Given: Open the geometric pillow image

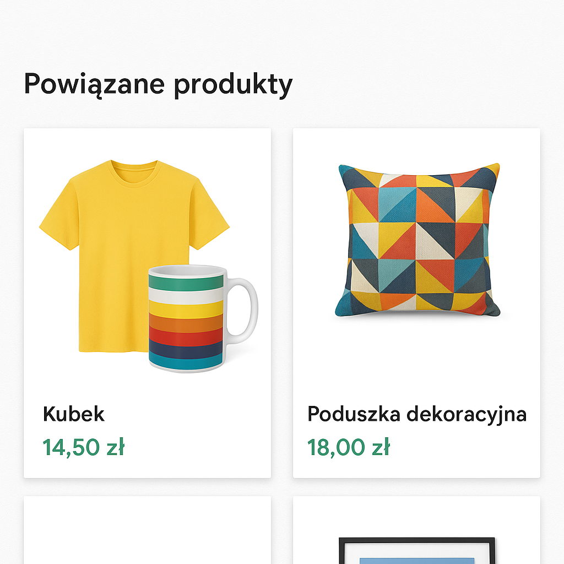Looking at the screenshot, I should click(x=419, y=240).
